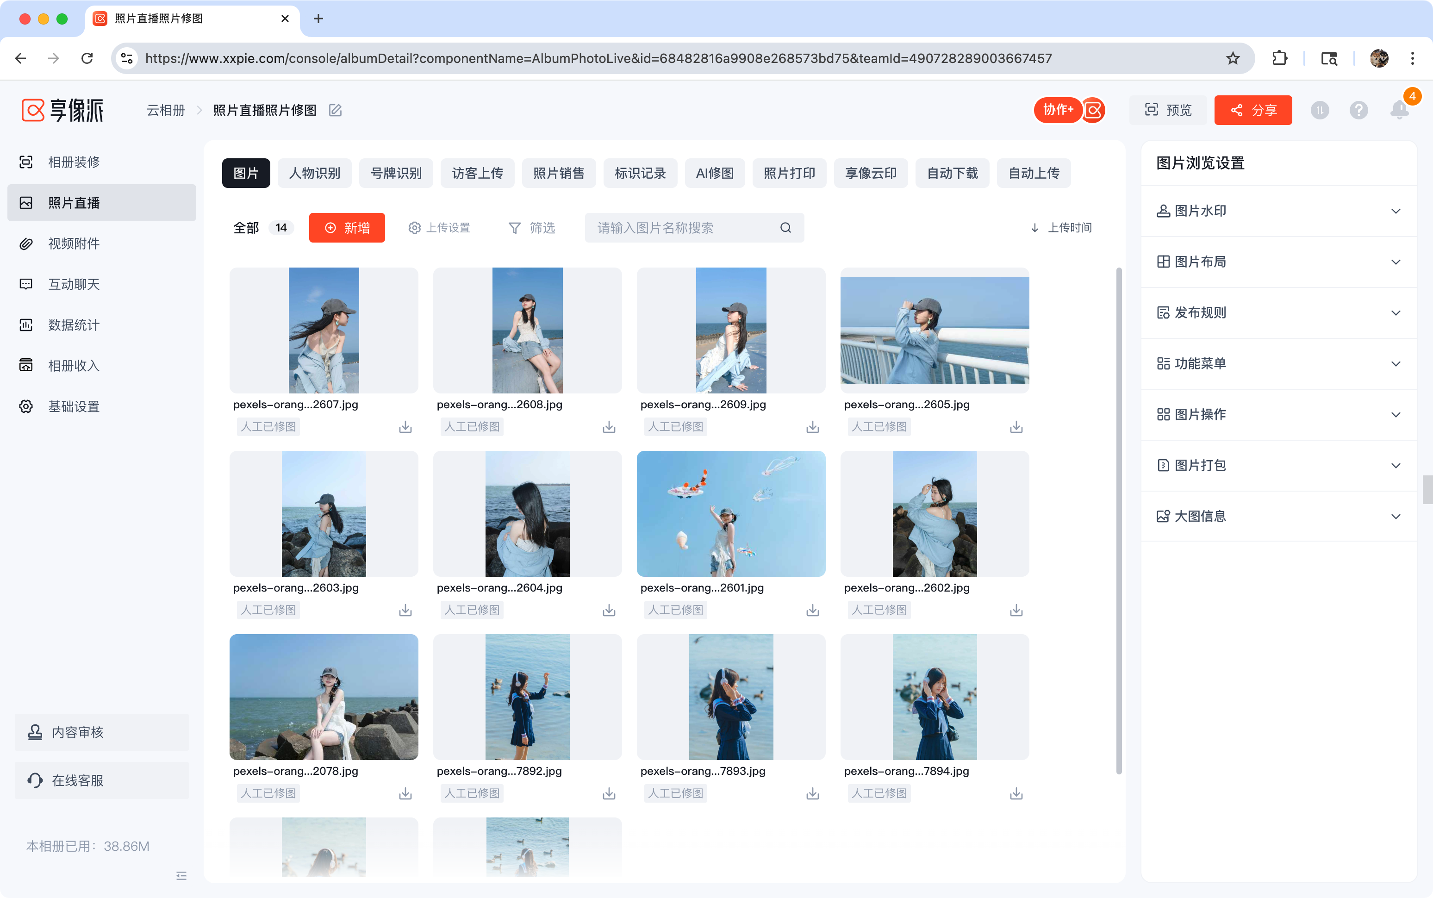Expand the 大图信息 section
Image resolution: width=1433 pixels, height=898 pixels.
pos(1278,516)
